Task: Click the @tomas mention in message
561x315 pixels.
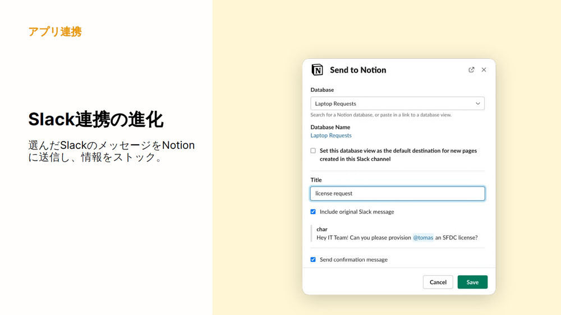Action: coord(423,238)
